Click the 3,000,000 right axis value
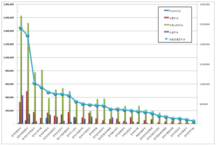This screenshot has height=146, width=216. 205,5
